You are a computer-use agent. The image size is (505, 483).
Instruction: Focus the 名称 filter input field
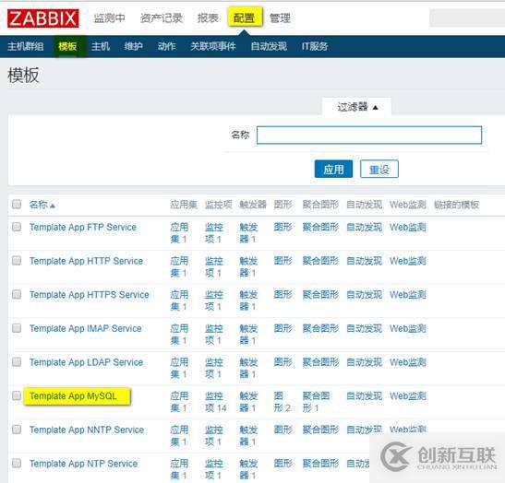coord(369,135)
